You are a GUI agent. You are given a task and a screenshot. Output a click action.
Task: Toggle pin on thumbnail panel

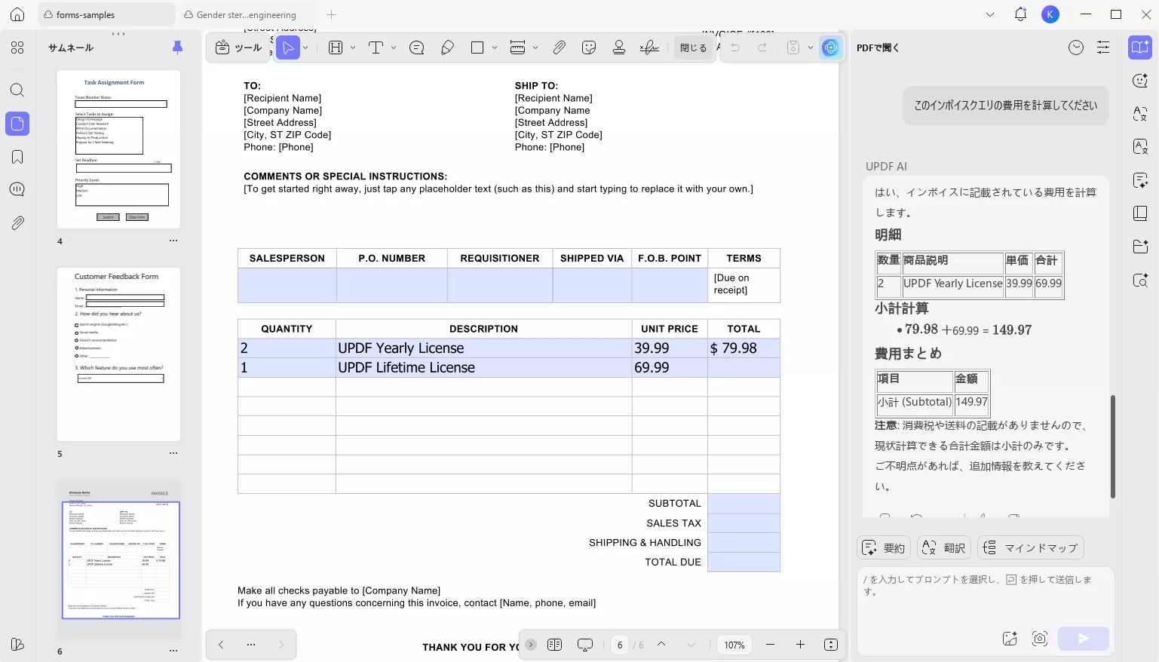click(177, 48)
